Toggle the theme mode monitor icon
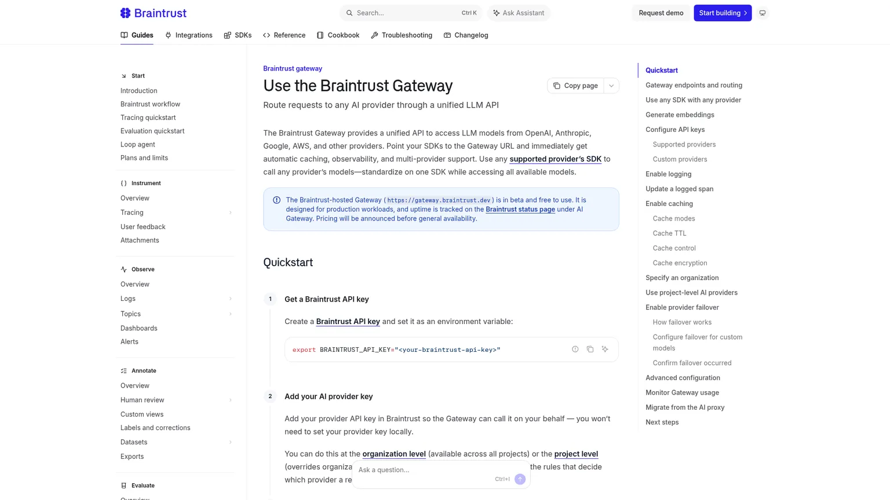Screen dimensions: 890x500 tap(763, 13)
